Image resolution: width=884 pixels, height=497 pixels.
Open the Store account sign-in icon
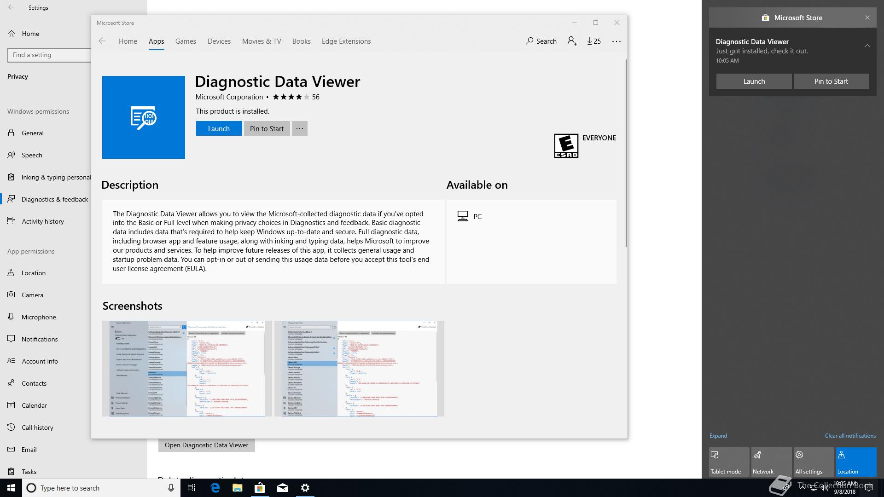tap(572, 41)
